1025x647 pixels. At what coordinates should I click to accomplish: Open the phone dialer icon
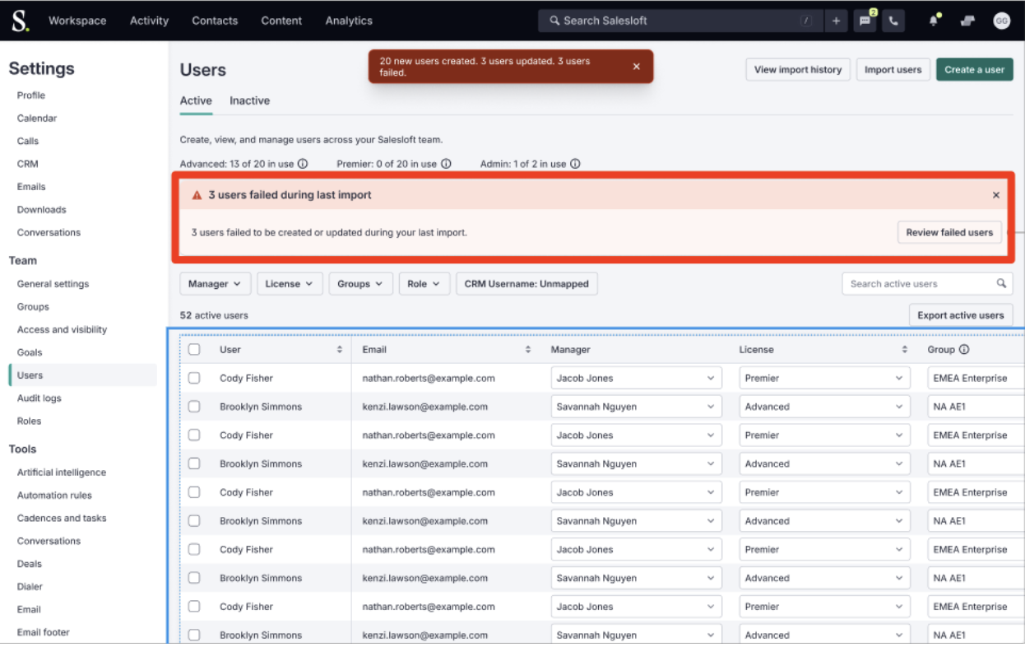point(893,21)
